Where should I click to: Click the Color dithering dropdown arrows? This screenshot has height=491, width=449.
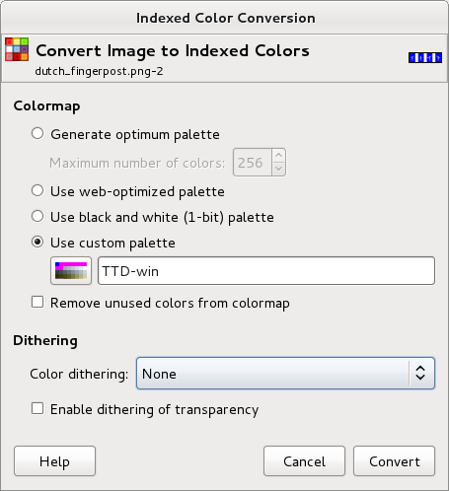click(420, 374)
